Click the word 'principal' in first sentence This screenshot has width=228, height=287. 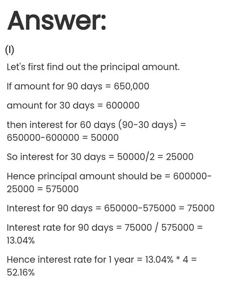tap(120, 68)
